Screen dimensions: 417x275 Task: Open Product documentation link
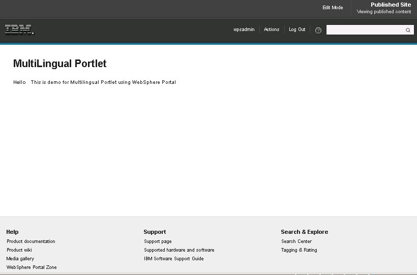pyautogui.click(x=31, y=241)
